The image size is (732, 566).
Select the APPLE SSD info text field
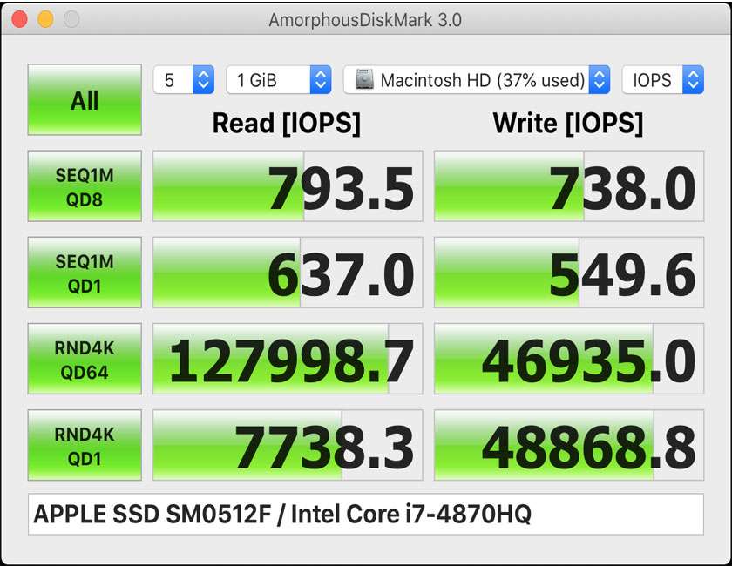pos(366,514)
